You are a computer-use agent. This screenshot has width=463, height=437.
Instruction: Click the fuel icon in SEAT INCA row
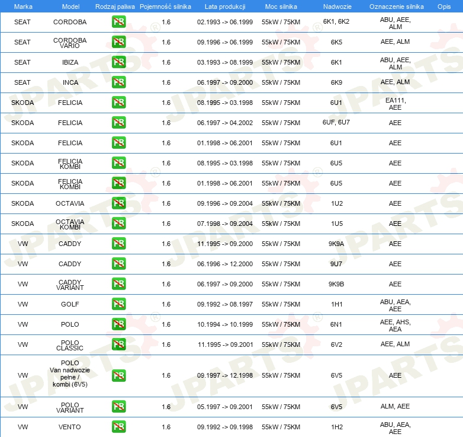pos(118,82)
